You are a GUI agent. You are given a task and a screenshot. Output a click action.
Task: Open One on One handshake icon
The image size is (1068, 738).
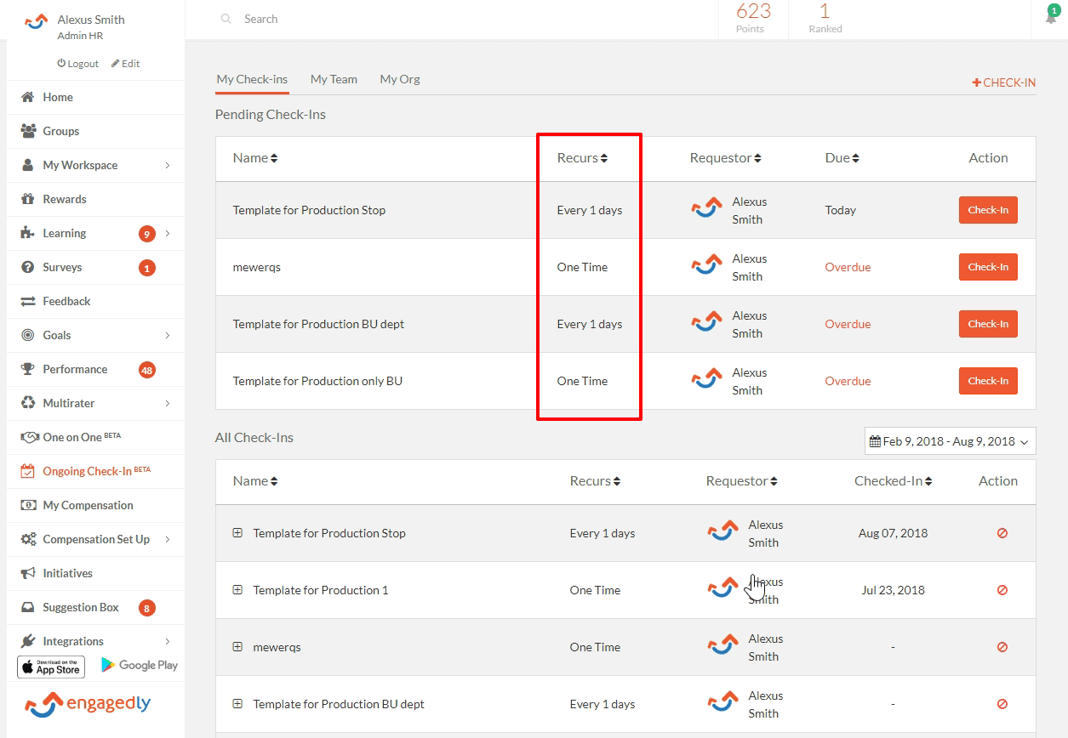pyautogui.click(x=29, y=437)
